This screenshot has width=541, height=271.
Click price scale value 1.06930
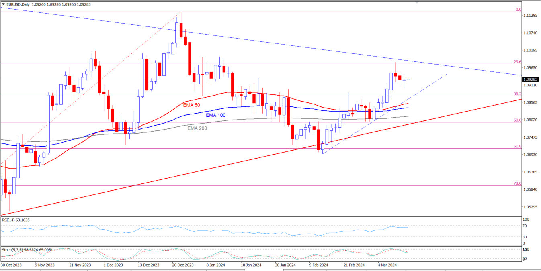coord(531,155)
